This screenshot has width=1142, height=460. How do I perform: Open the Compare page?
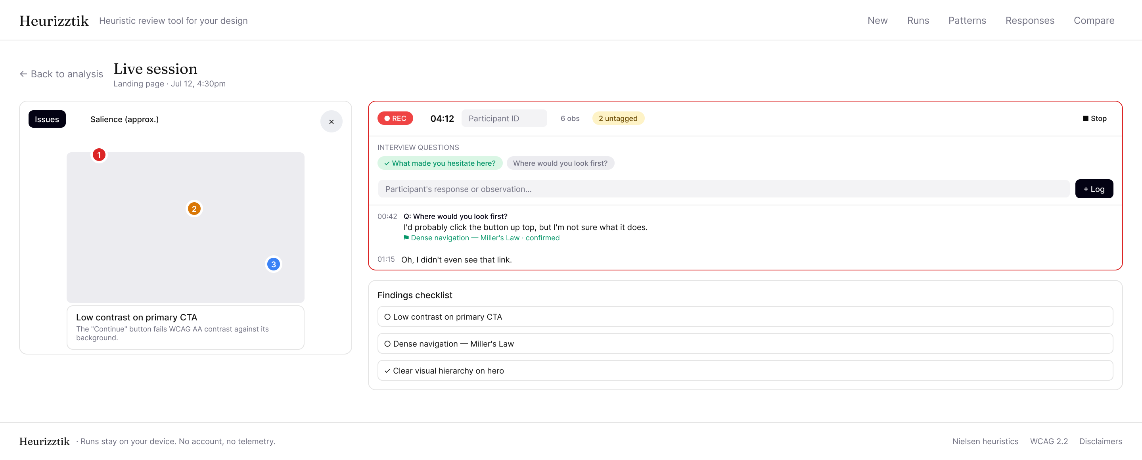pyautogui.click(x=1094, y=20)
